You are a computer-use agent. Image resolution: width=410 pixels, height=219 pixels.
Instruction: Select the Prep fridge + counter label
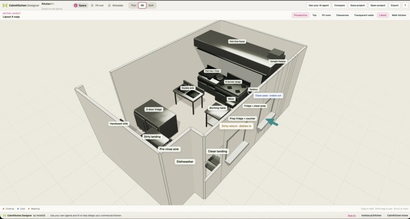[x=242, y=119]
